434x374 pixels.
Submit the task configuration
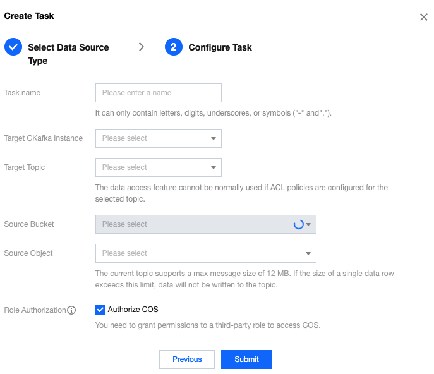[x=246, y=359]
